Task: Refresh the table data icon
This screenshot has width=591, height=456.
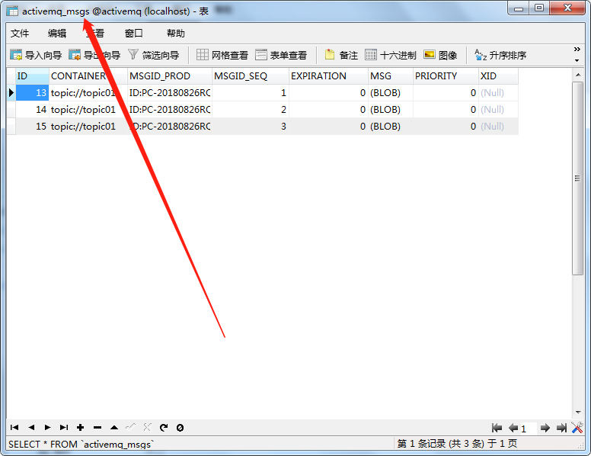Action: point(164,427)
